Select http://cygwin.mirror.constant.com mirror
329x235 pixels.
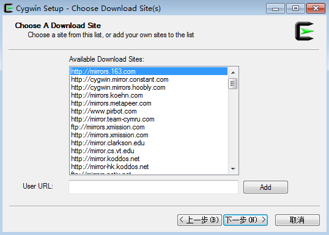point(149,79)
